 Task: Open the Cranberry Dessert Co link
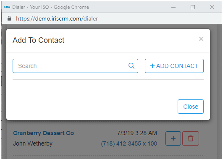pos(44,133)
